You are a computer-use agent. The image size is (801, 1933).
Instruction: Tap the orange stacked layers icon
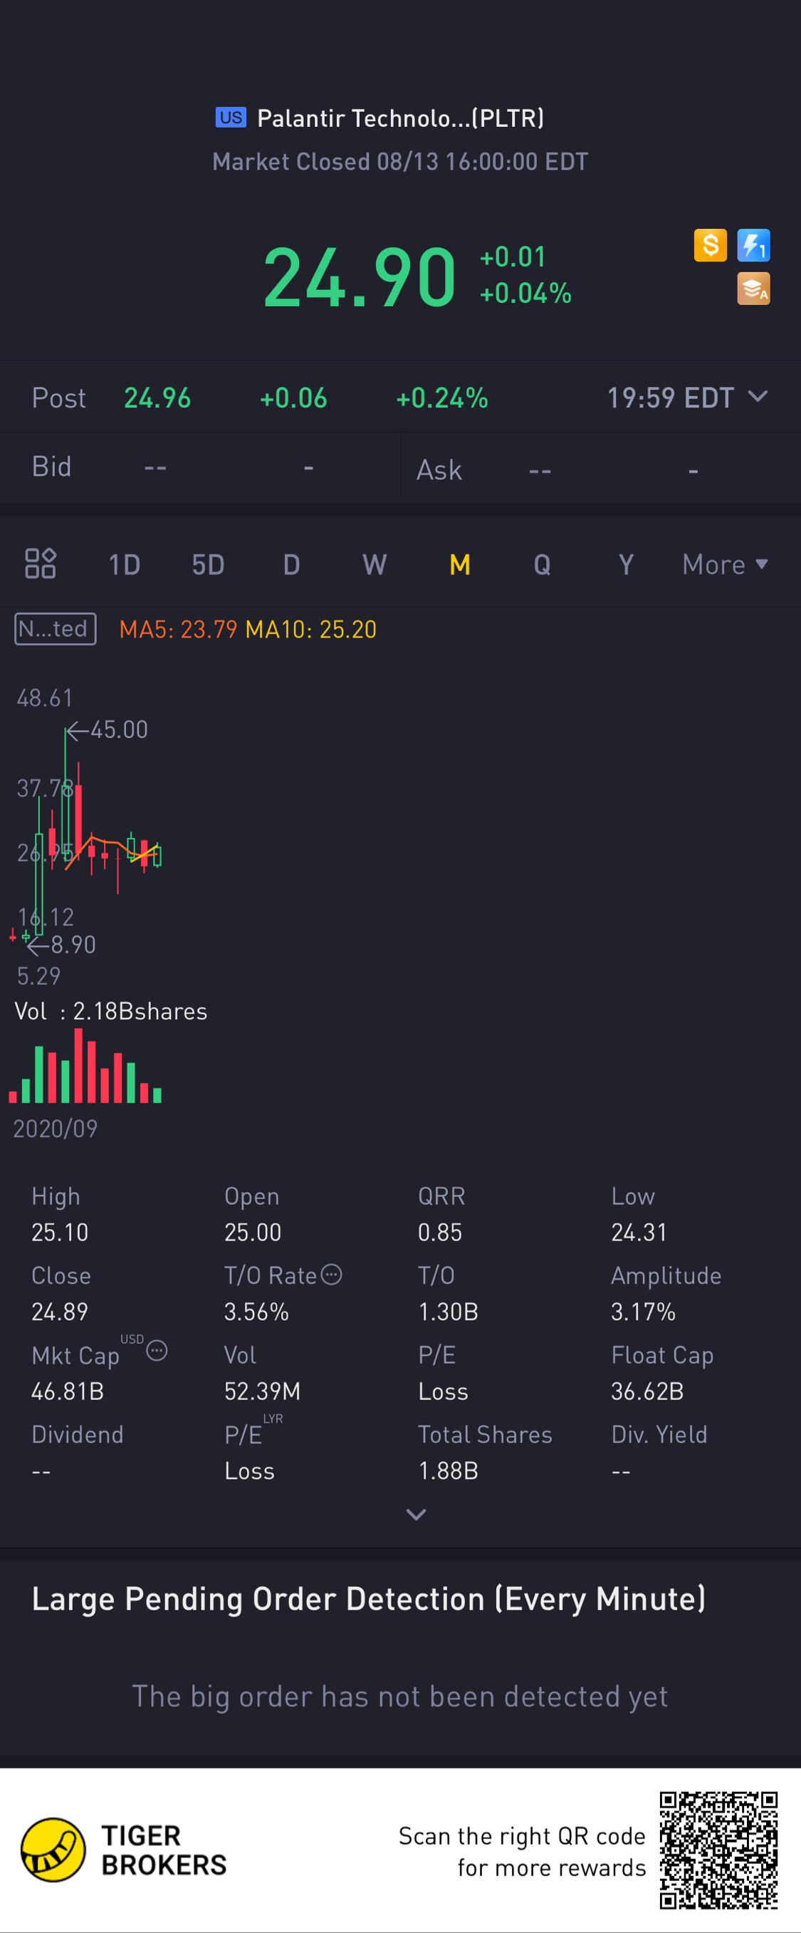(754, 289)
